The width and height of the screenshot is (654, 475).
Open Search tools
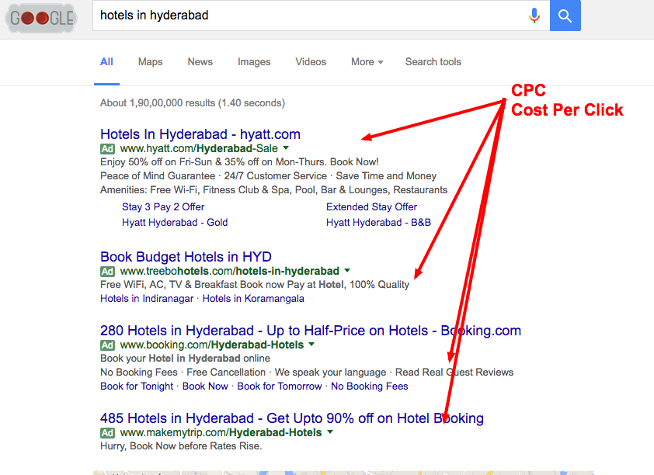click(x=433, y=61)
